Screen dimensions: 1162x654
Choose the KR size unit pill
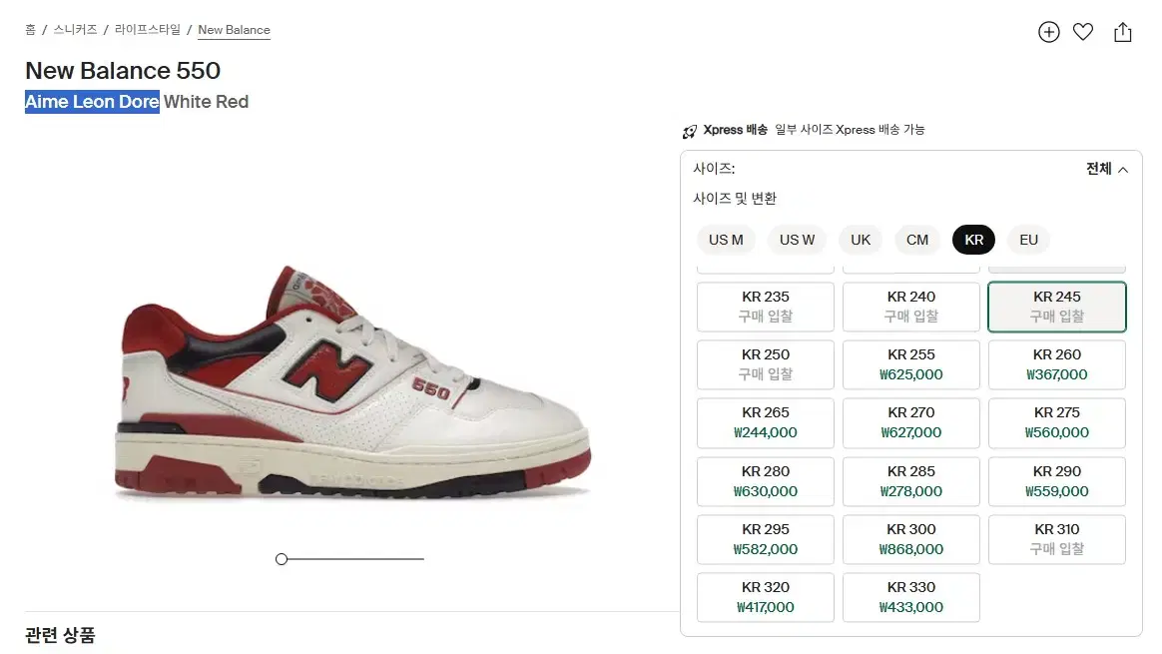click(x=973, y=240)
